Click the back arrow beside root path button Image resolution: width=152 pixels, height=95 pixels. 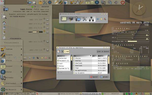click(x=62, y=51)
